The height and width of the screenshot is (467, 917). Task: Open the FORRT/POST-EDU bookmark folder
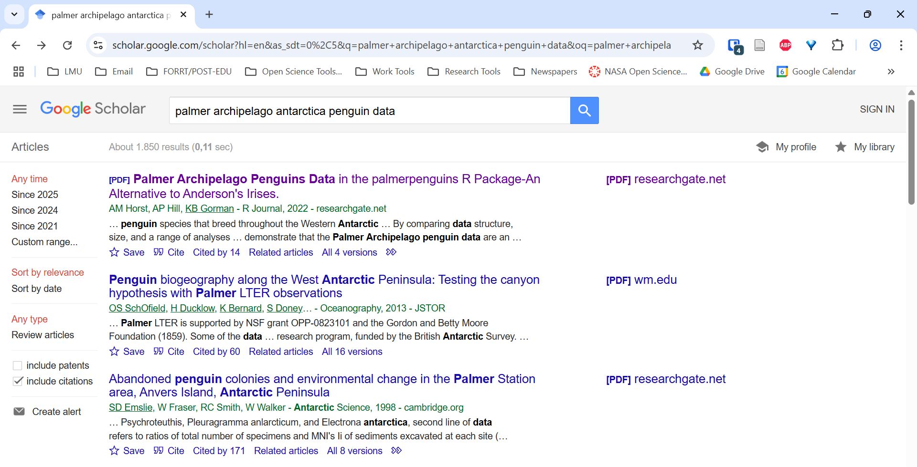(189, 72)
